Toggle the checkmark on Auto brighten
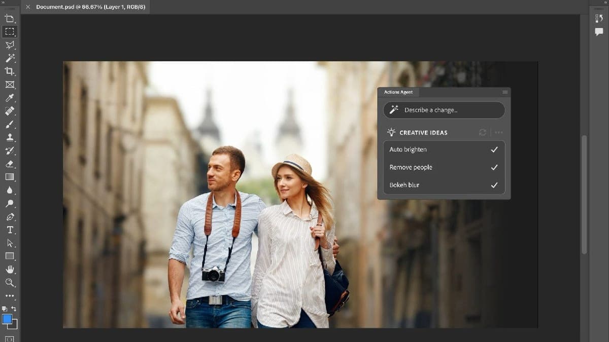The width and height of the screenshot is (609, 342). click(x=493, y=149)
